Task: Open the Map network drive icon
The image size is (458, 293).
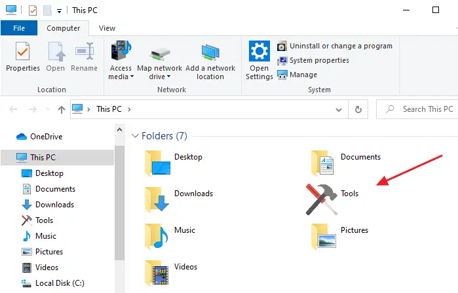Action: [159, 54]
